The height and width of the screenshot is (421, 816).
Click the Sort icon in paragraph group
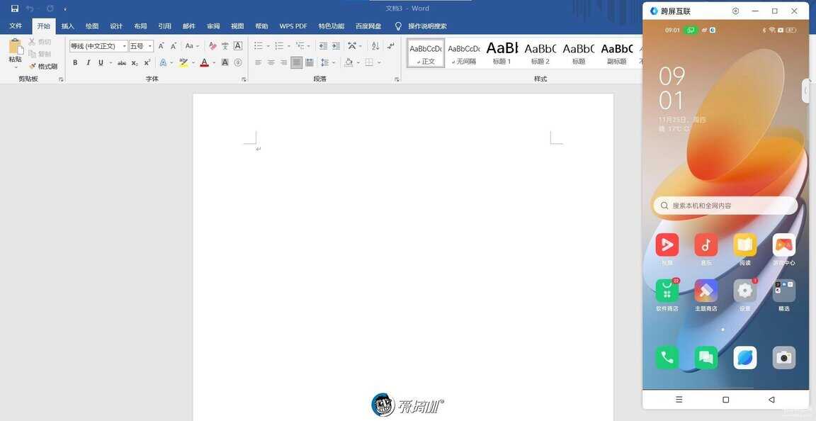pyautogui.click(x=375, y=46)
